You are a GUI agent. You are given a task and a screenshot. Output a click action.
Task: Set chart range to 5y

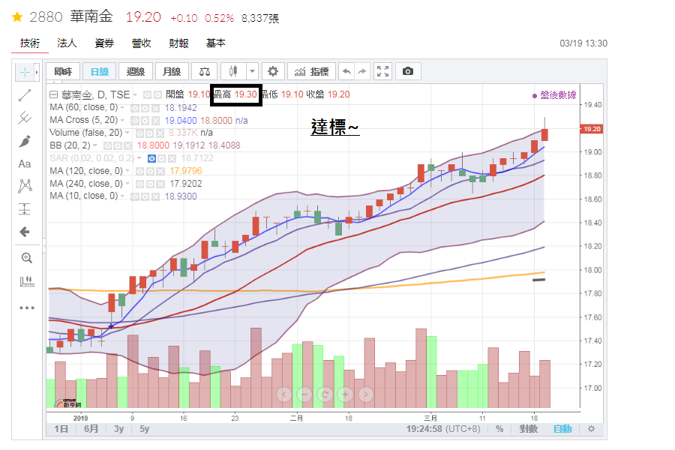(x=144, y=429)
